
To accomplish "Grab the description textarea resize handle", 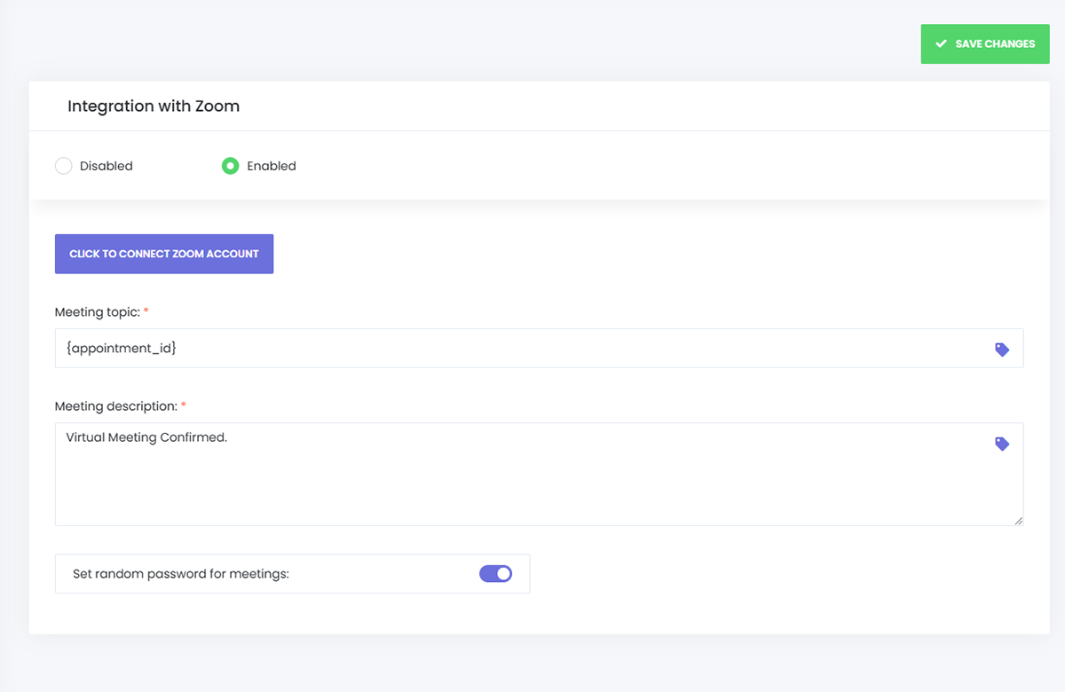I will 1018,520.
